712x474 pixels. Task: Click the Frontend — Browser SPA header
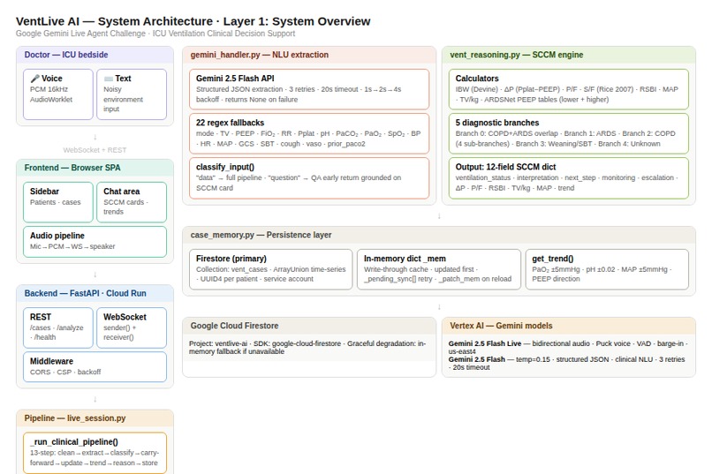[x=95, y=168]
